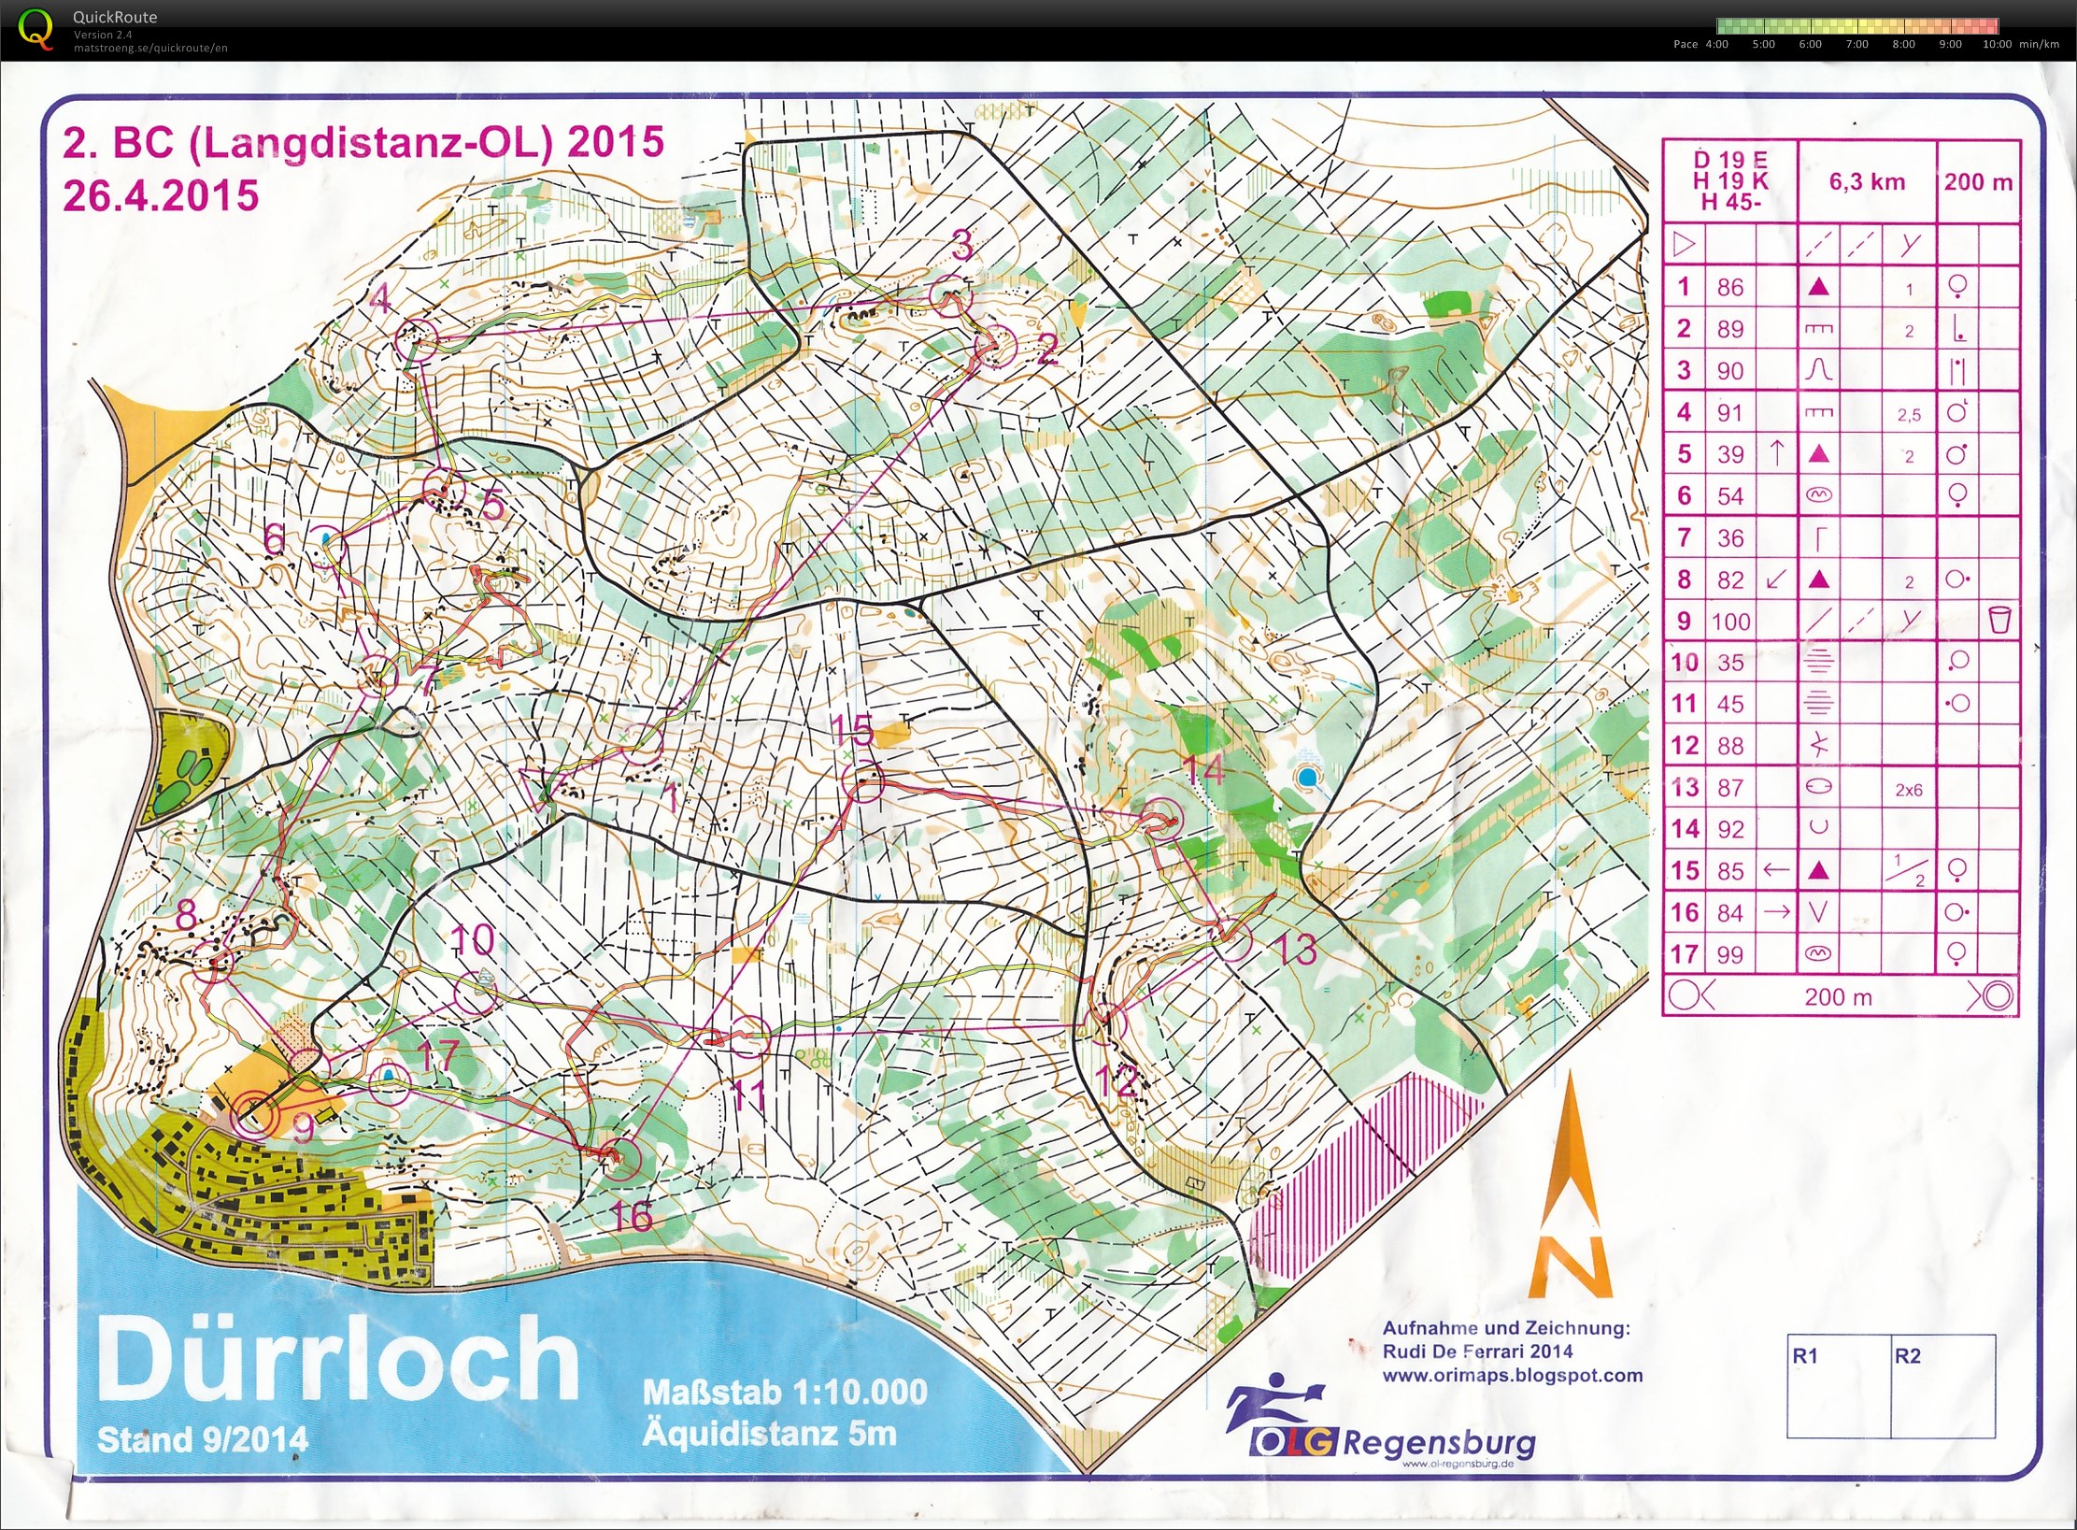Click the Dürrloch map title
This screenshot has width=2077, height=1530.
click(x=338, y=1359)
